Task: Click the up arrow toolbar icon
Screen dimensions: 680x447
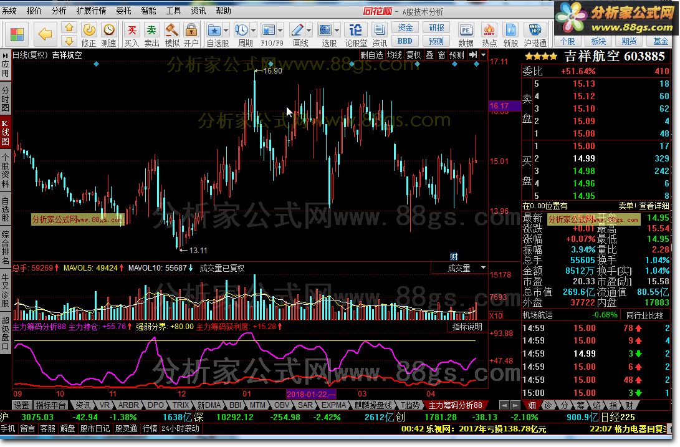Action: [69, 27]
